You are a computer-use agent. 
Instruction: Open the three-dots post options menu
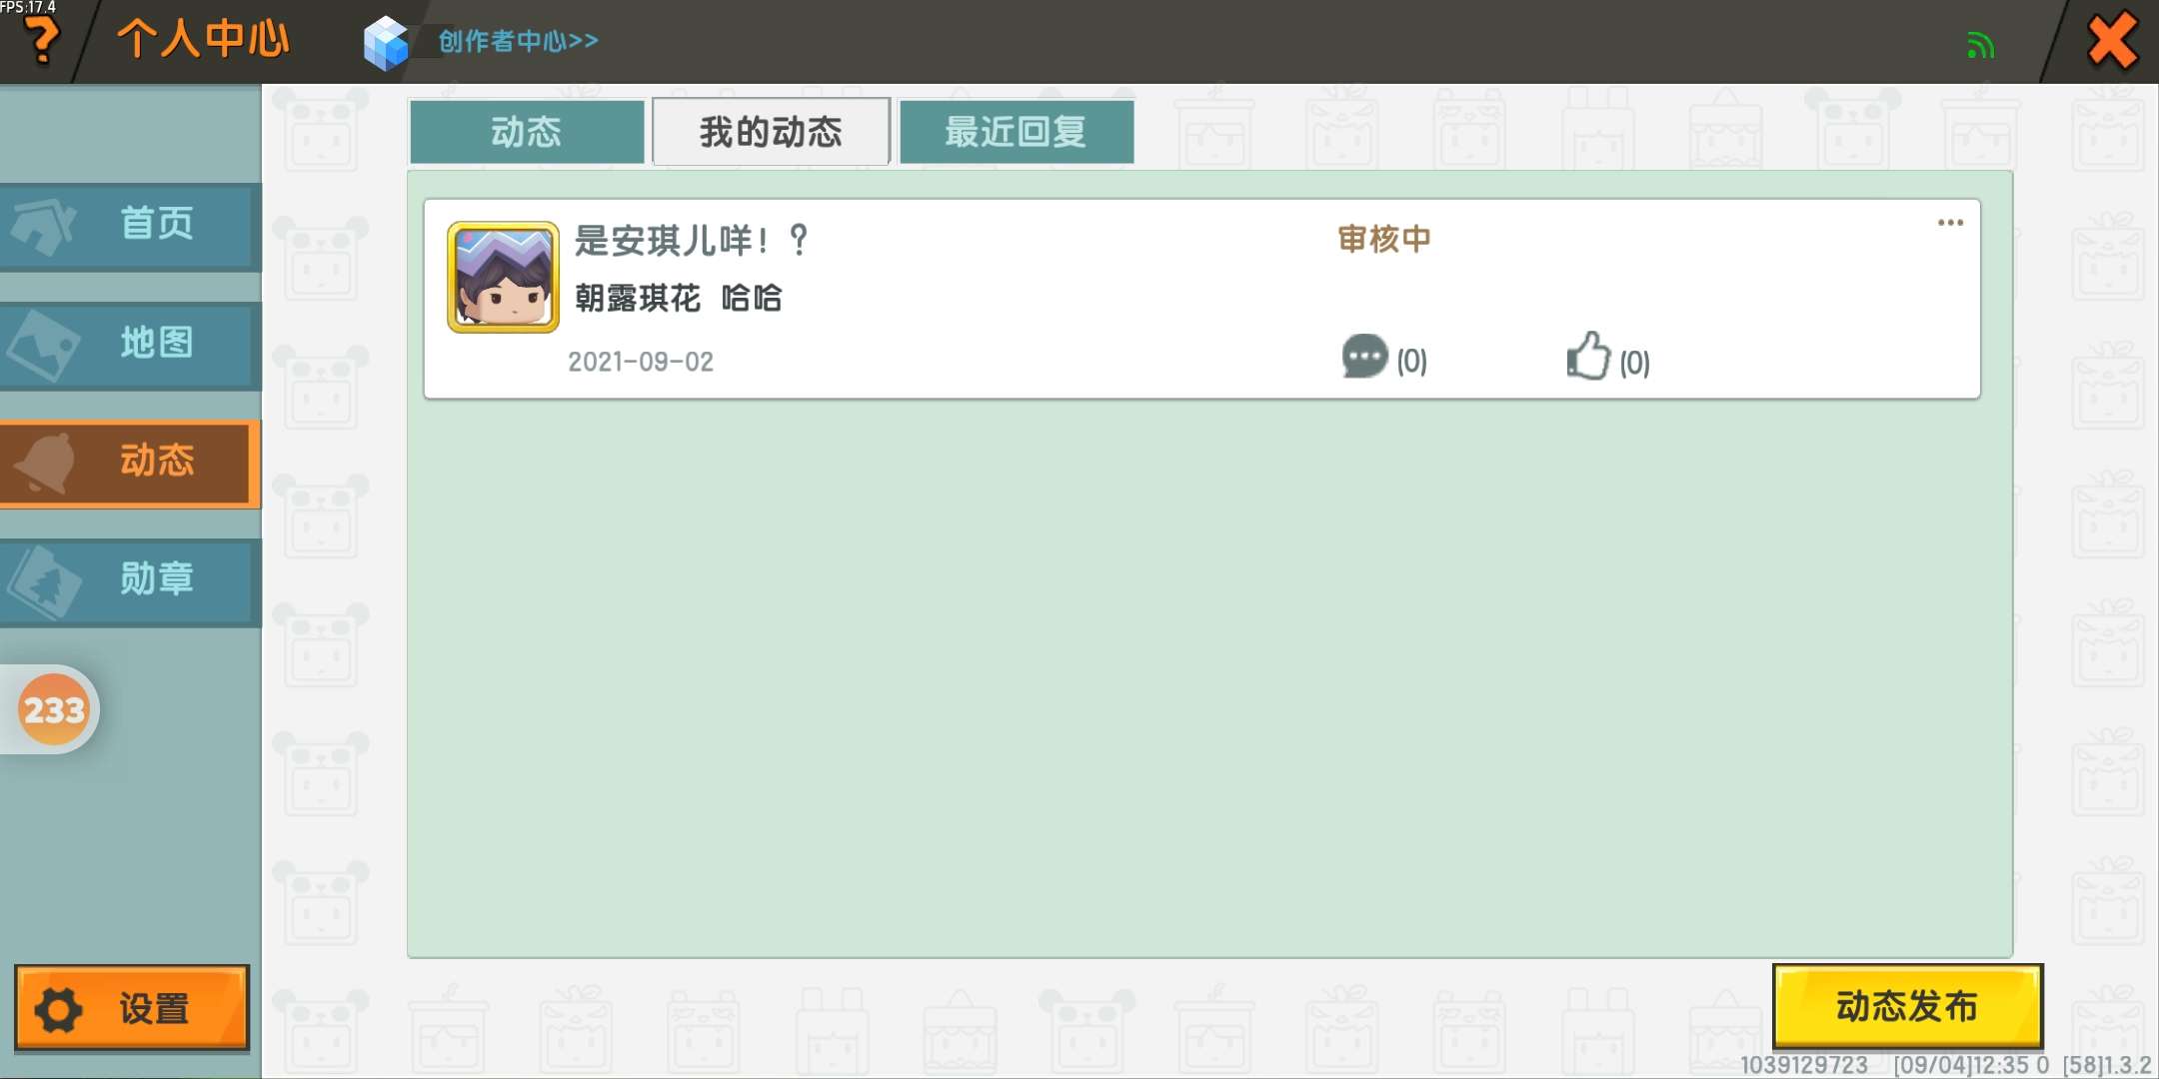[x=1950, y=223]
